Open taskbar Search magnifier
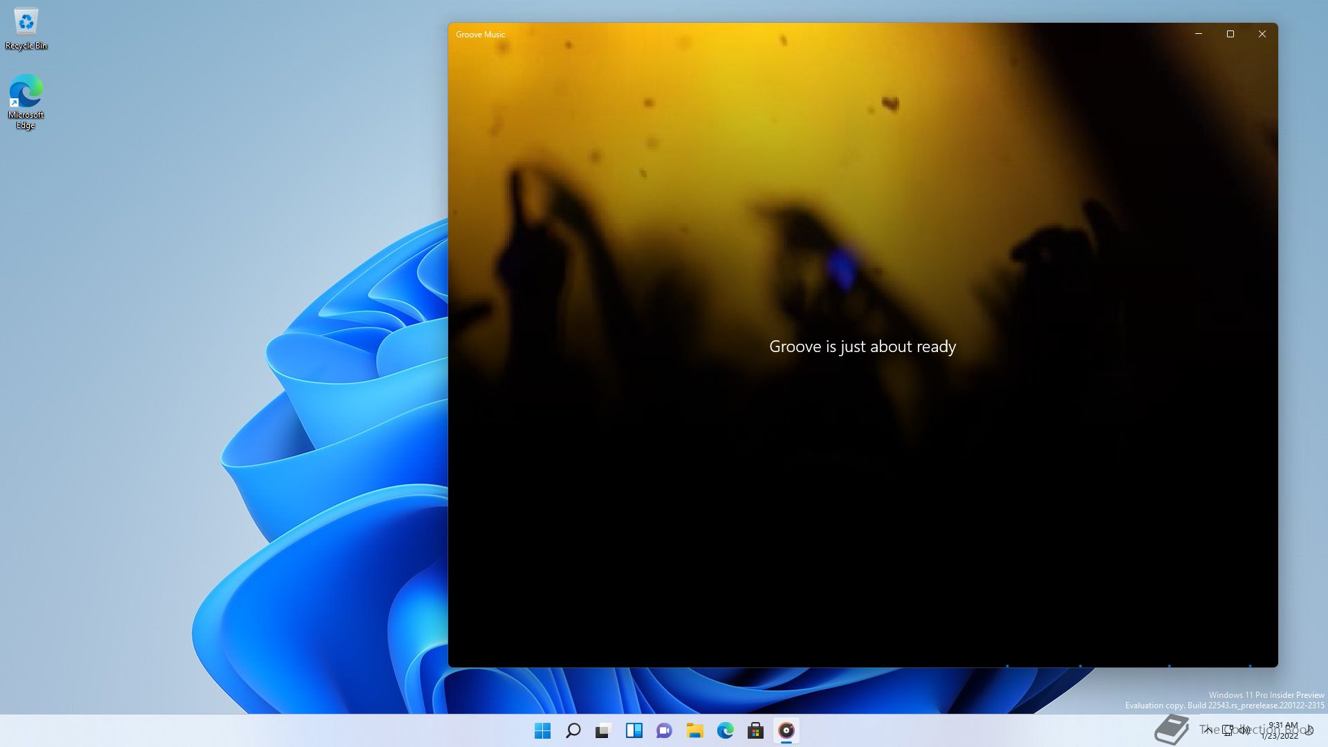The height and width of the screenshot is (747, 1328). (573, 730)
